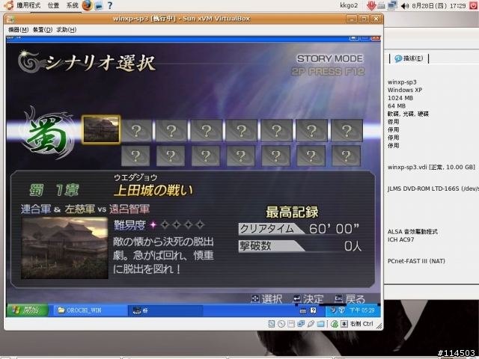This screenshot has width=479, height=359.
Task: Click the ICH AC97 audio controller text
Action: (401, 239)
